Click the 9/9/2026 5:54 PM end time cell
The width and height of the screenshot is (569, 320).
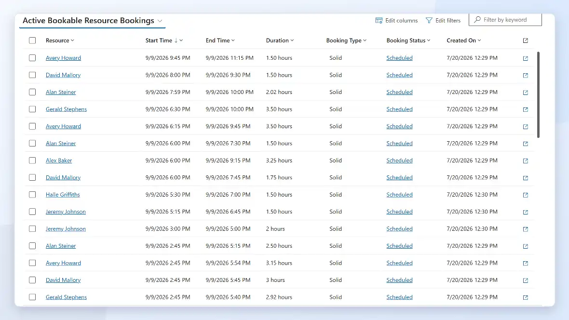tap(228, 263)
